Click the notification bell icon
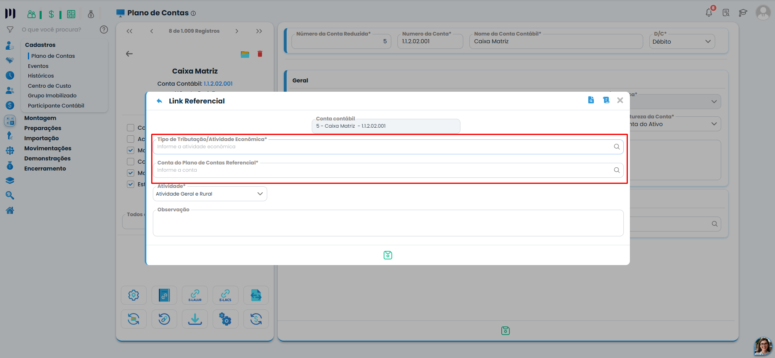This screenshot has height=358, width=775. [709, 13]
